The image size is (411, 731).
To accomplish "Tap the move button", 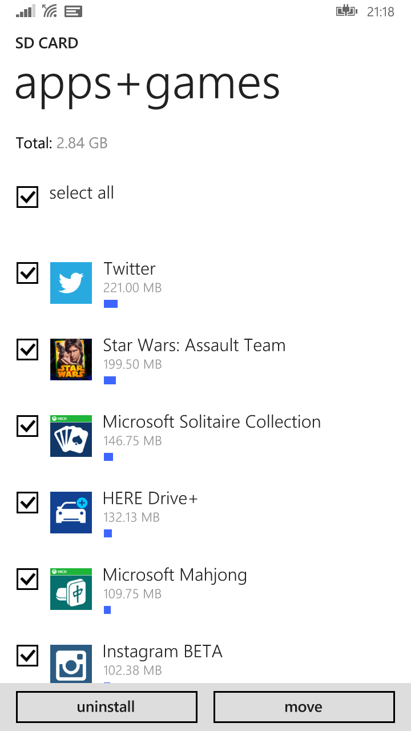I will tap(304, 707).
